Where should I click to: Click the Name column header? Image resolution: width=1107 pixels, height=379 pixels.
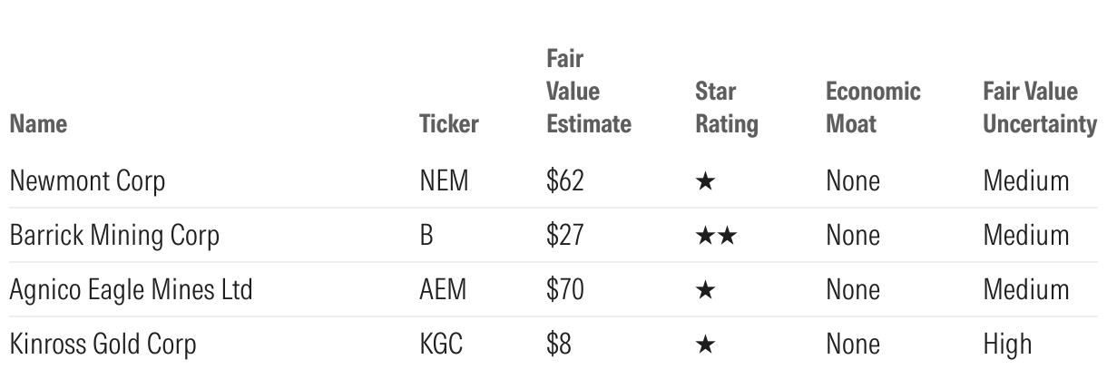[38, 123]
